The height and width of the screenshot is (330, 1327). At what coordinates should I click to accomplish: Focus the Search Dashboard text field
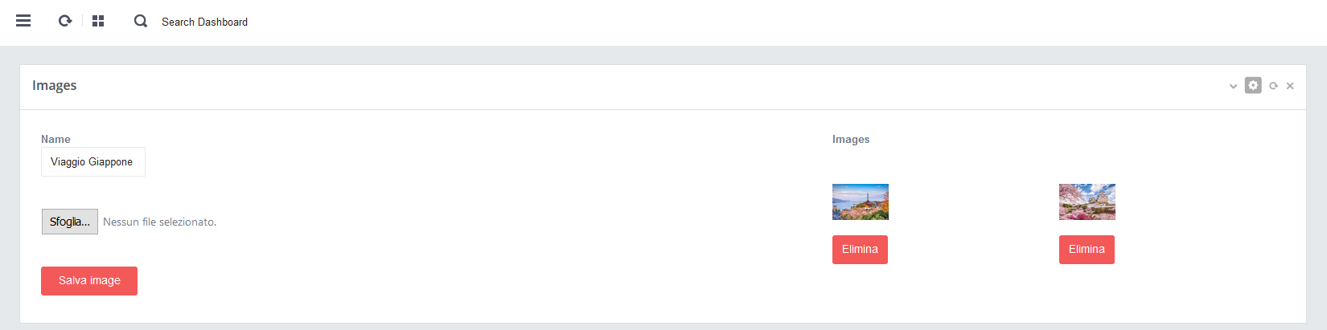tap(204, 22)
